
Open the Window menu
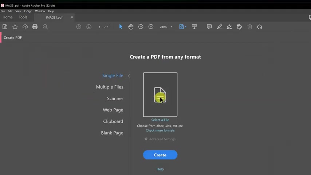click(x=40, y=11)
